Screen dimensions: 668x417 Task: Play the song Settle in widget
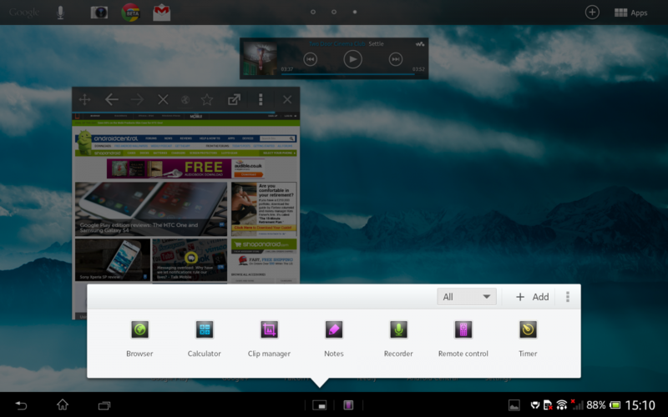(352, 59)
